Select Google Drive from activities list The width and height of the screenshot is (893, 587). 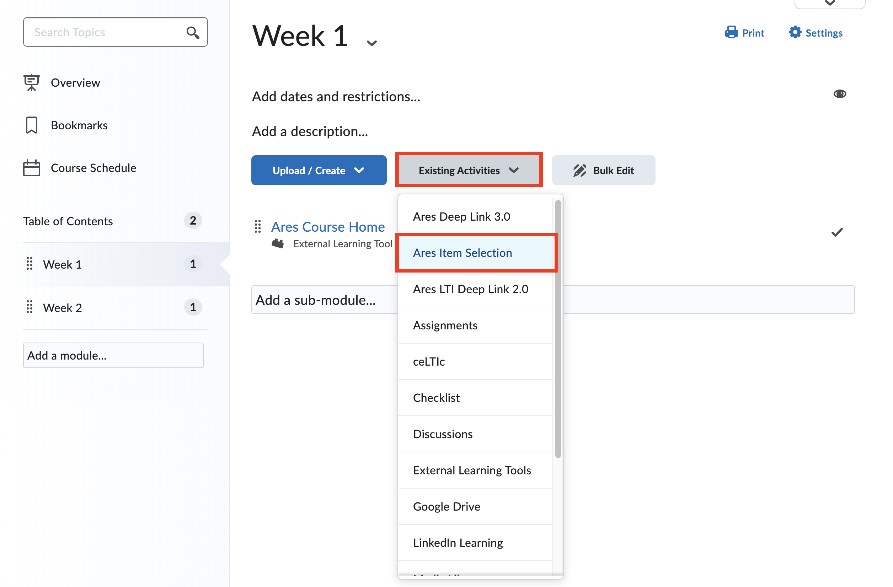pyautogui.click(x=446, y=506)
